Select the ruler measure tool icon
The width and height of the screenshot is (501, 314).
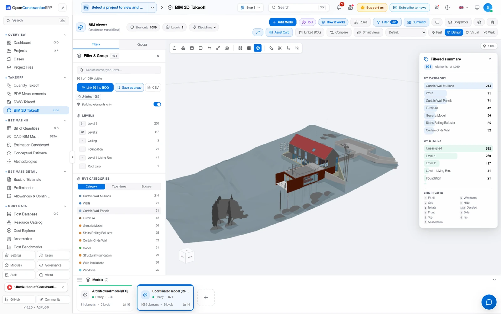point(271,48)
